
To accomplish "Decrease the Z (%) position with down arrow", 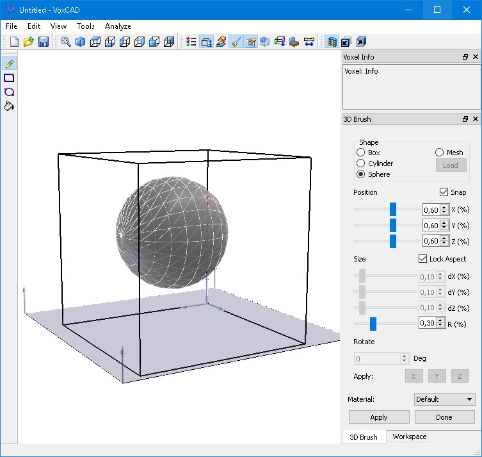I will pos(444,243).
